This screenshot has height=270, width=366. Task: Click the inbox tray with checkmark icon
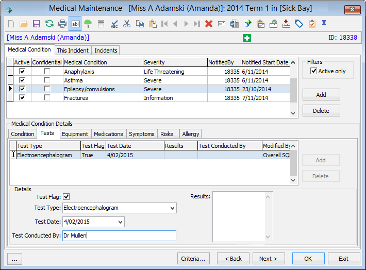273,24
